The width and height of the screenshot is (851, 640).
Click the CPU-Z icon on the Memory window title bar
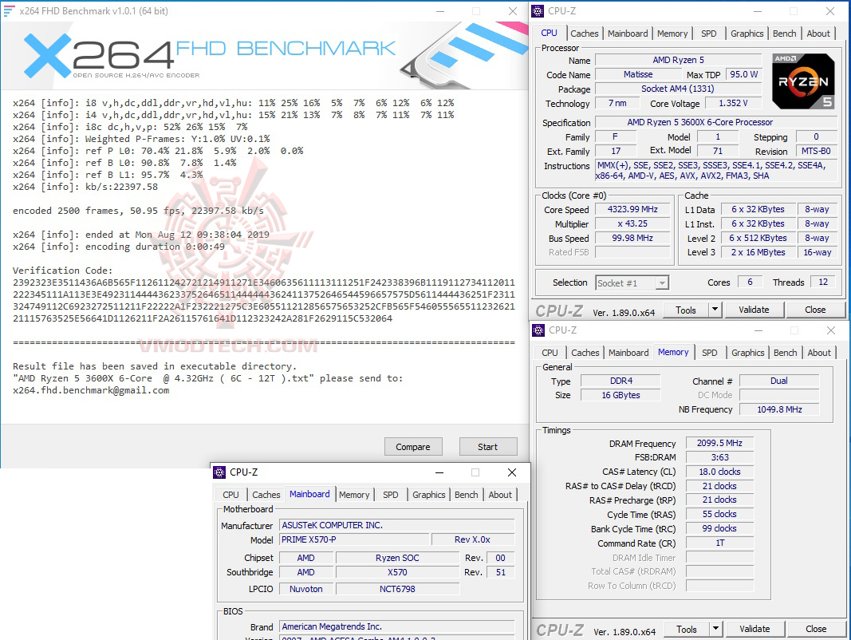click(x=538, y=330)
